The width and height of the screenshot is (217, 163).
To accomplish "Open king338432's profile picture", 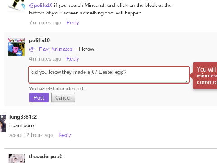I will 3,123.
